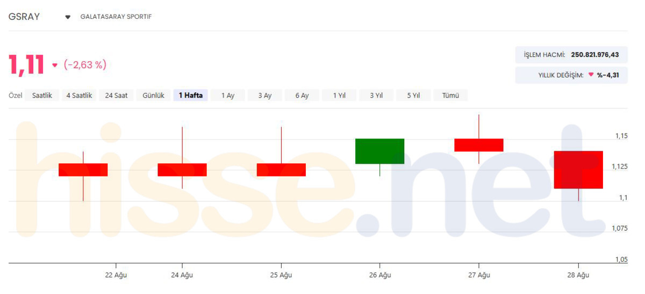Click the 1,075 price axis label
Viewport: 645px width, 294px height.
pyautogui.click(x=620, y=229)
